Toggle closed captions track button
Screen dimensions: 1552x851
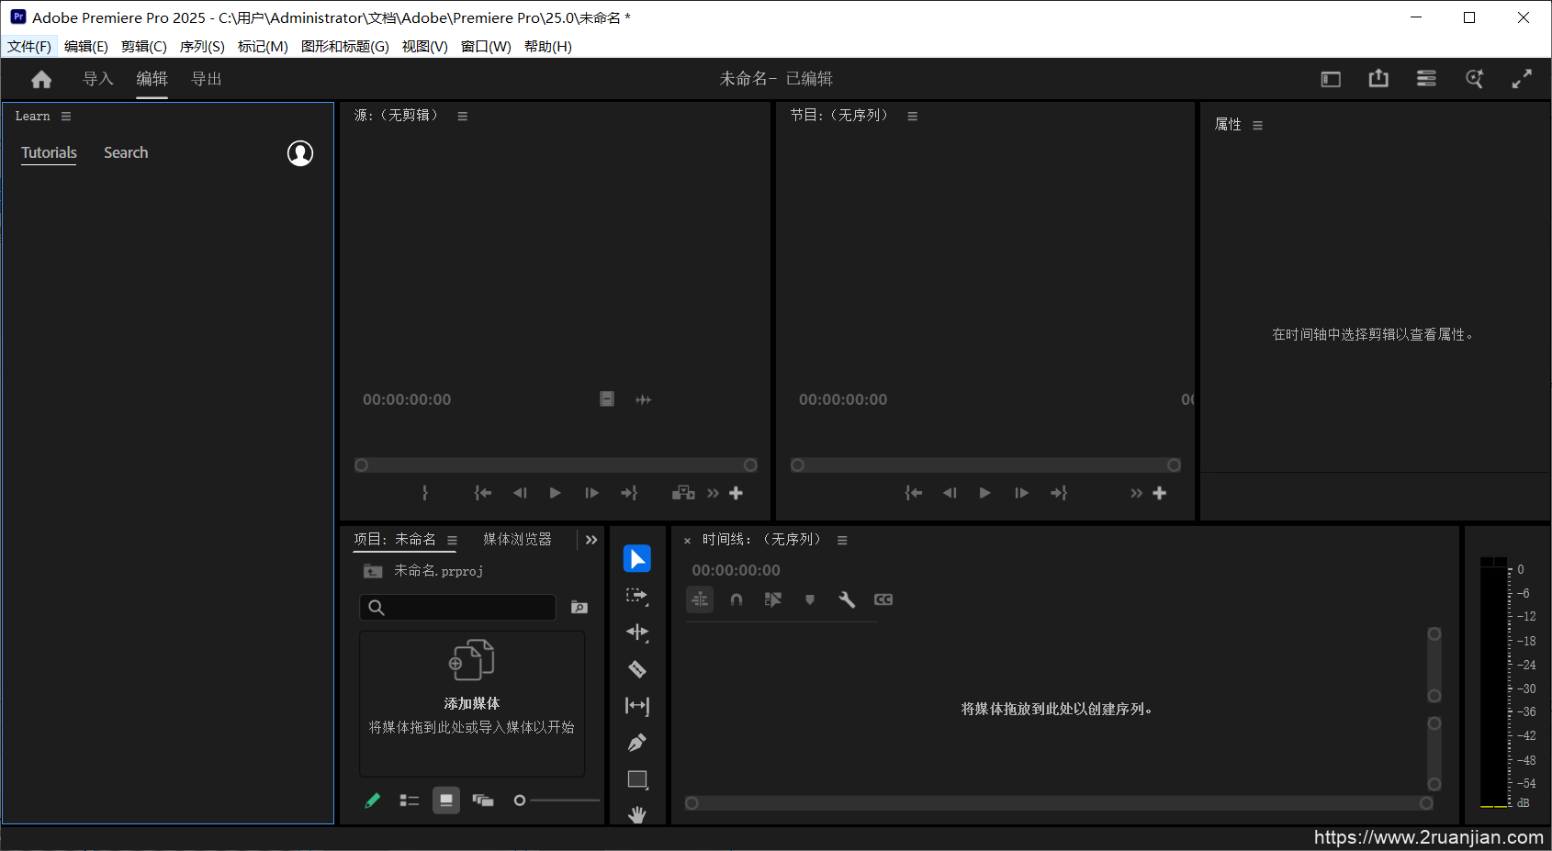883,599
